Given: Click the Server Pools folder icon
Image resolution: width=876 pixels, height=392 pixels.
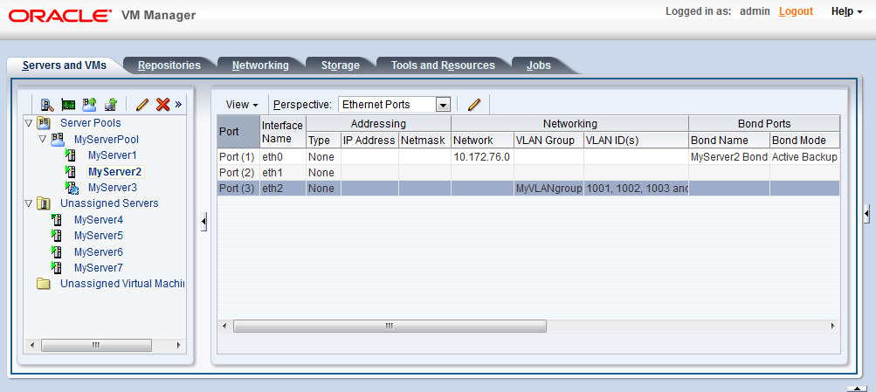Looking at the screenshot, I should 44,123.
